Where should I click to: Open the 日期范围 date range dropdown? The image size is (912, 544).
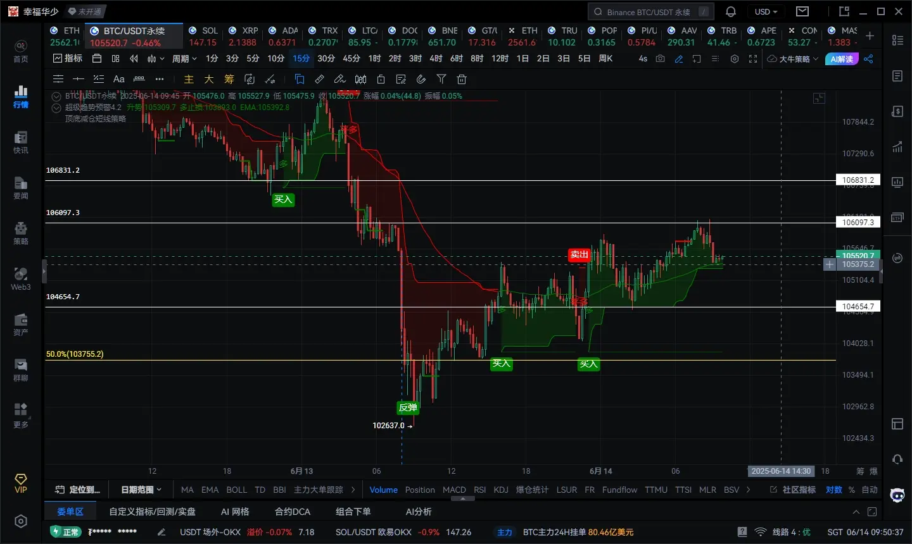pos(141,490)
